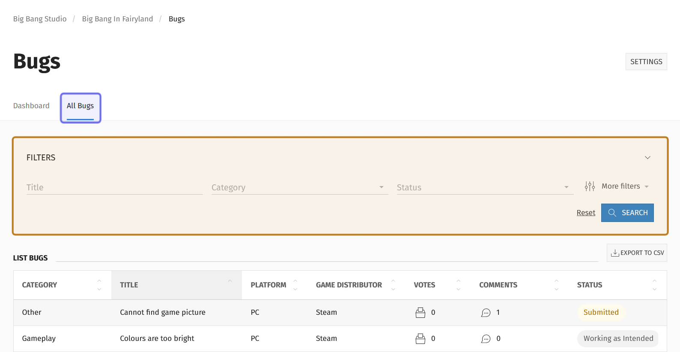This screenshot has width=680, height=352.
Task: Focus the Title filter input field
Action: pyautogui.click(x=115, y=187)
